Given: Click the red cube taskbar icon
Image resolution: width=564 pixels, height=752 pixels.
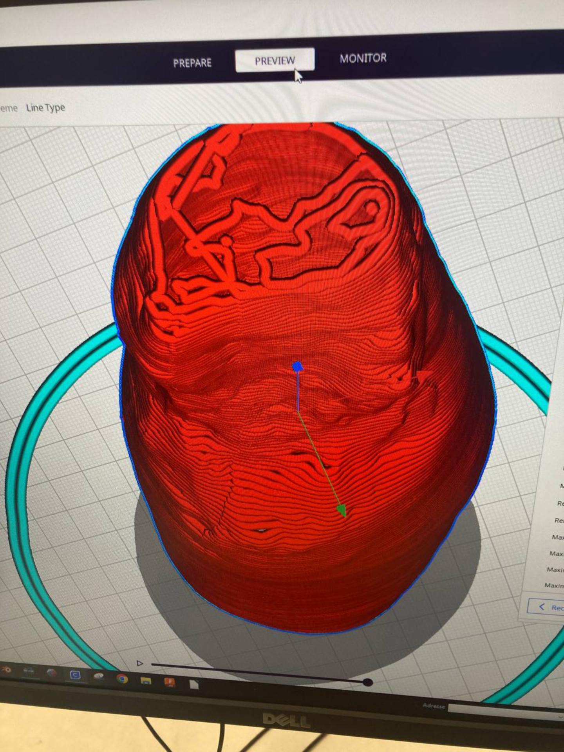Looking at the screenshot, I should (x=52, y=673).
